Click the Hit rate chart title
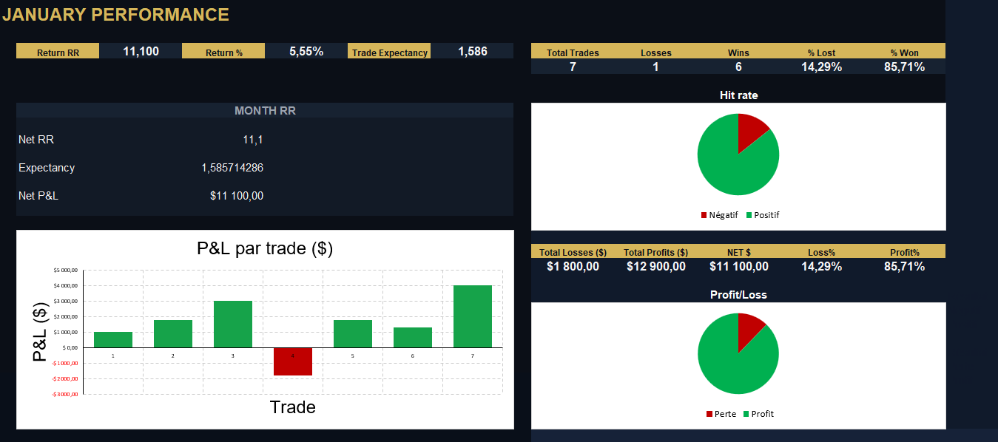998x442 pixels. (738, 95)
